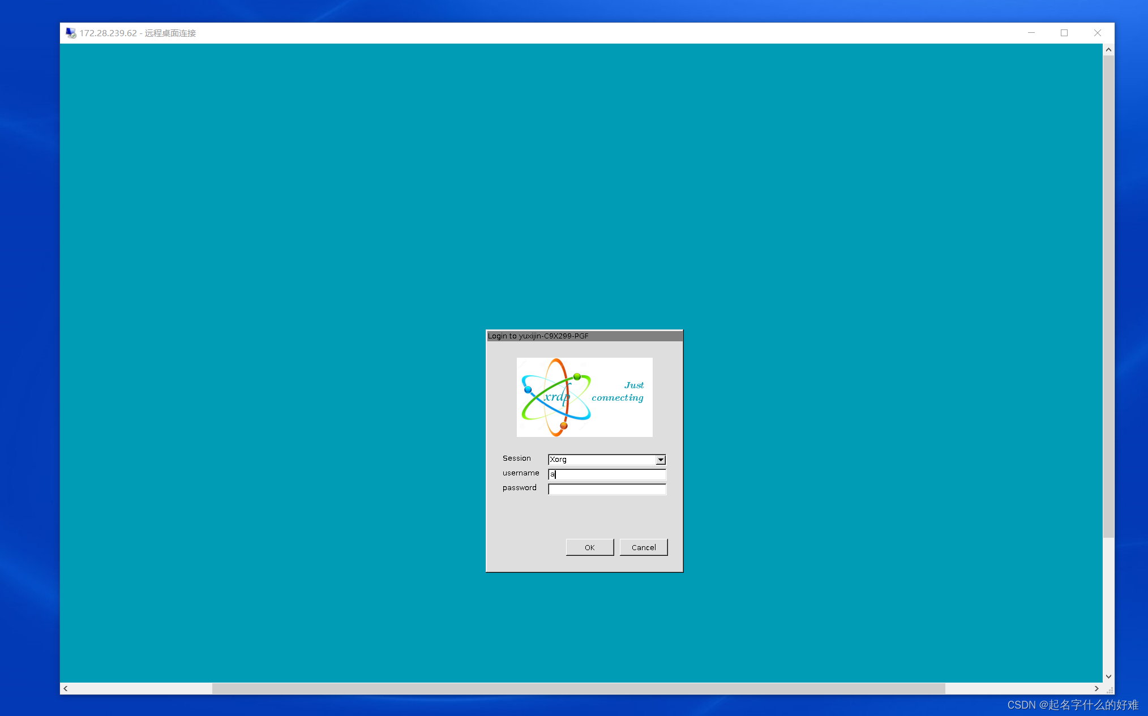Click Cancel to abort login
Viewport: 1148px width, 716px height.
tap(642, 547)
